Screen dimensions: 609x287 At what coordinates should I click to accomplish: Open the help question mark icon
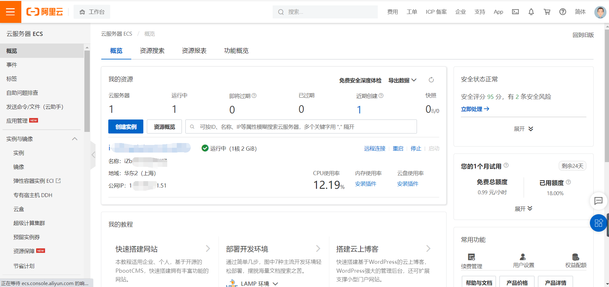click(563, 12)
